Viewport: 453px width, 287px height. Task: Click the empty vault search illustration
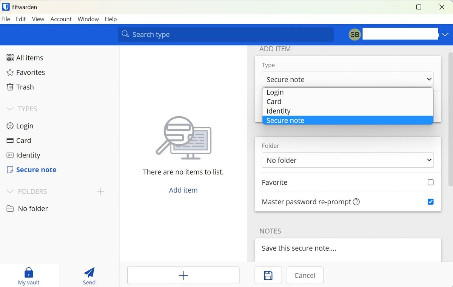[183, 137]
